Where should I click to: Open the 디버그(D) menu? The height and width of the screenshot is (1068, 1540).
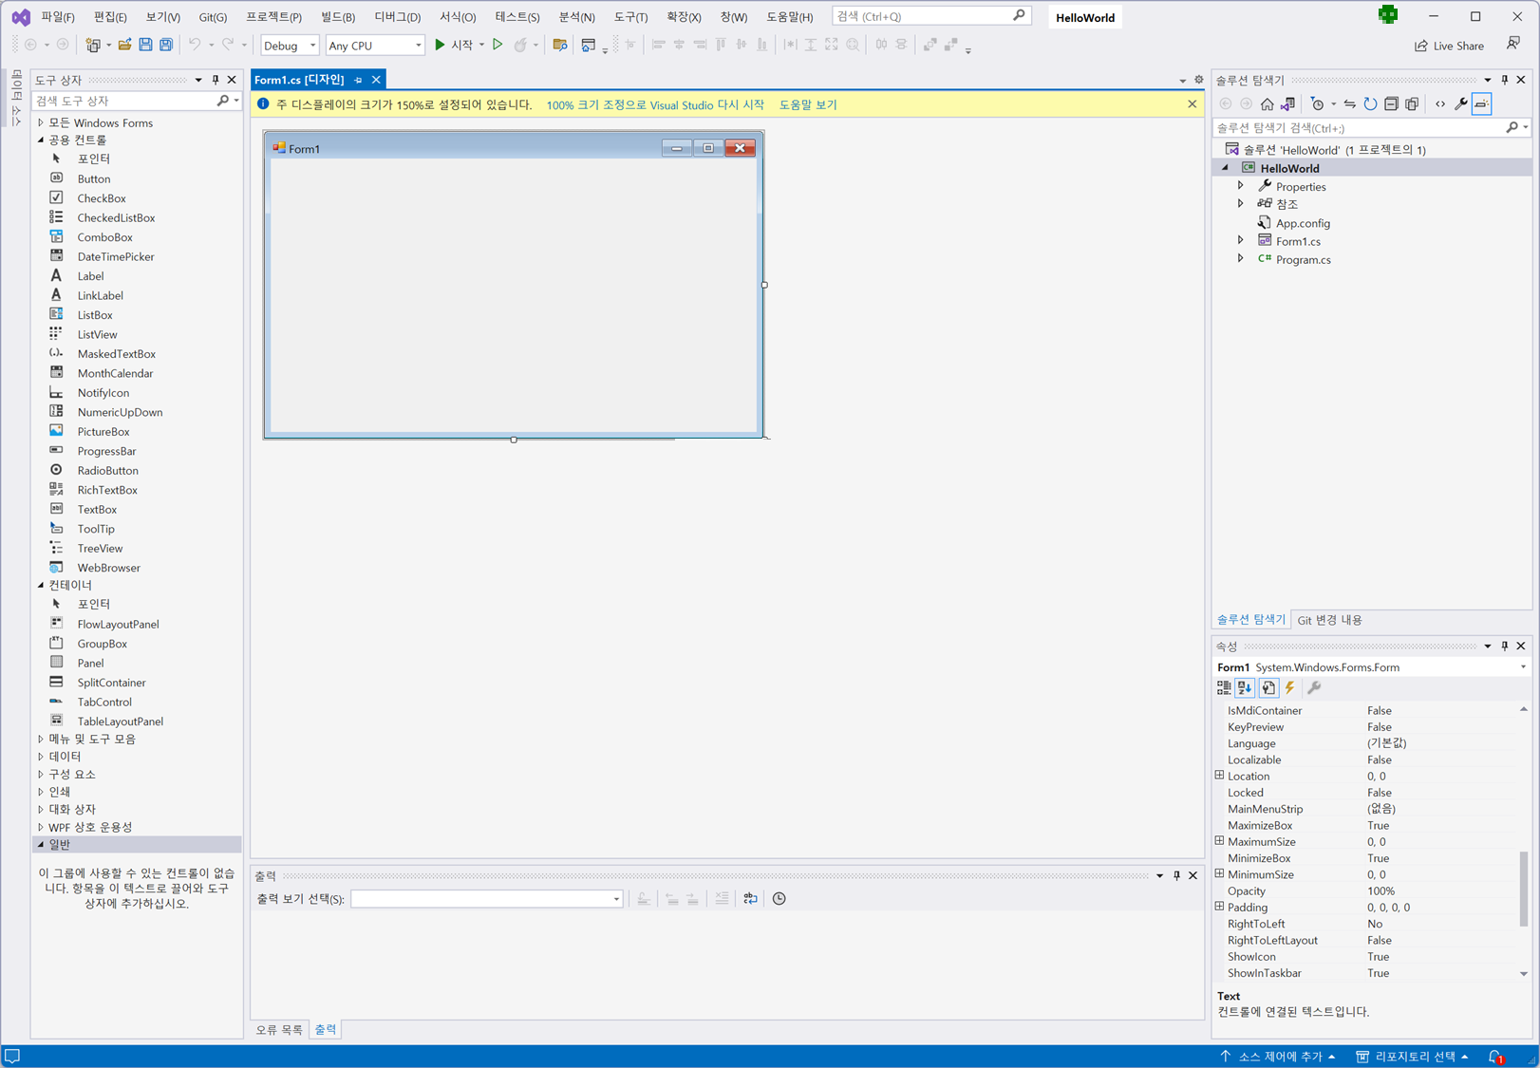(x=398, y=17)
